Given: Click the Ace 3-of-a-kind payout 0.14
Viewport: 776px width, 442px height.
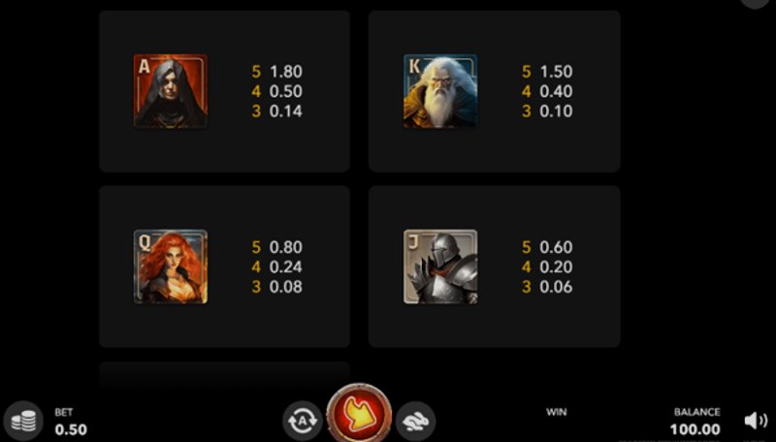Looking at the screenshot, I should click(286, 111).
